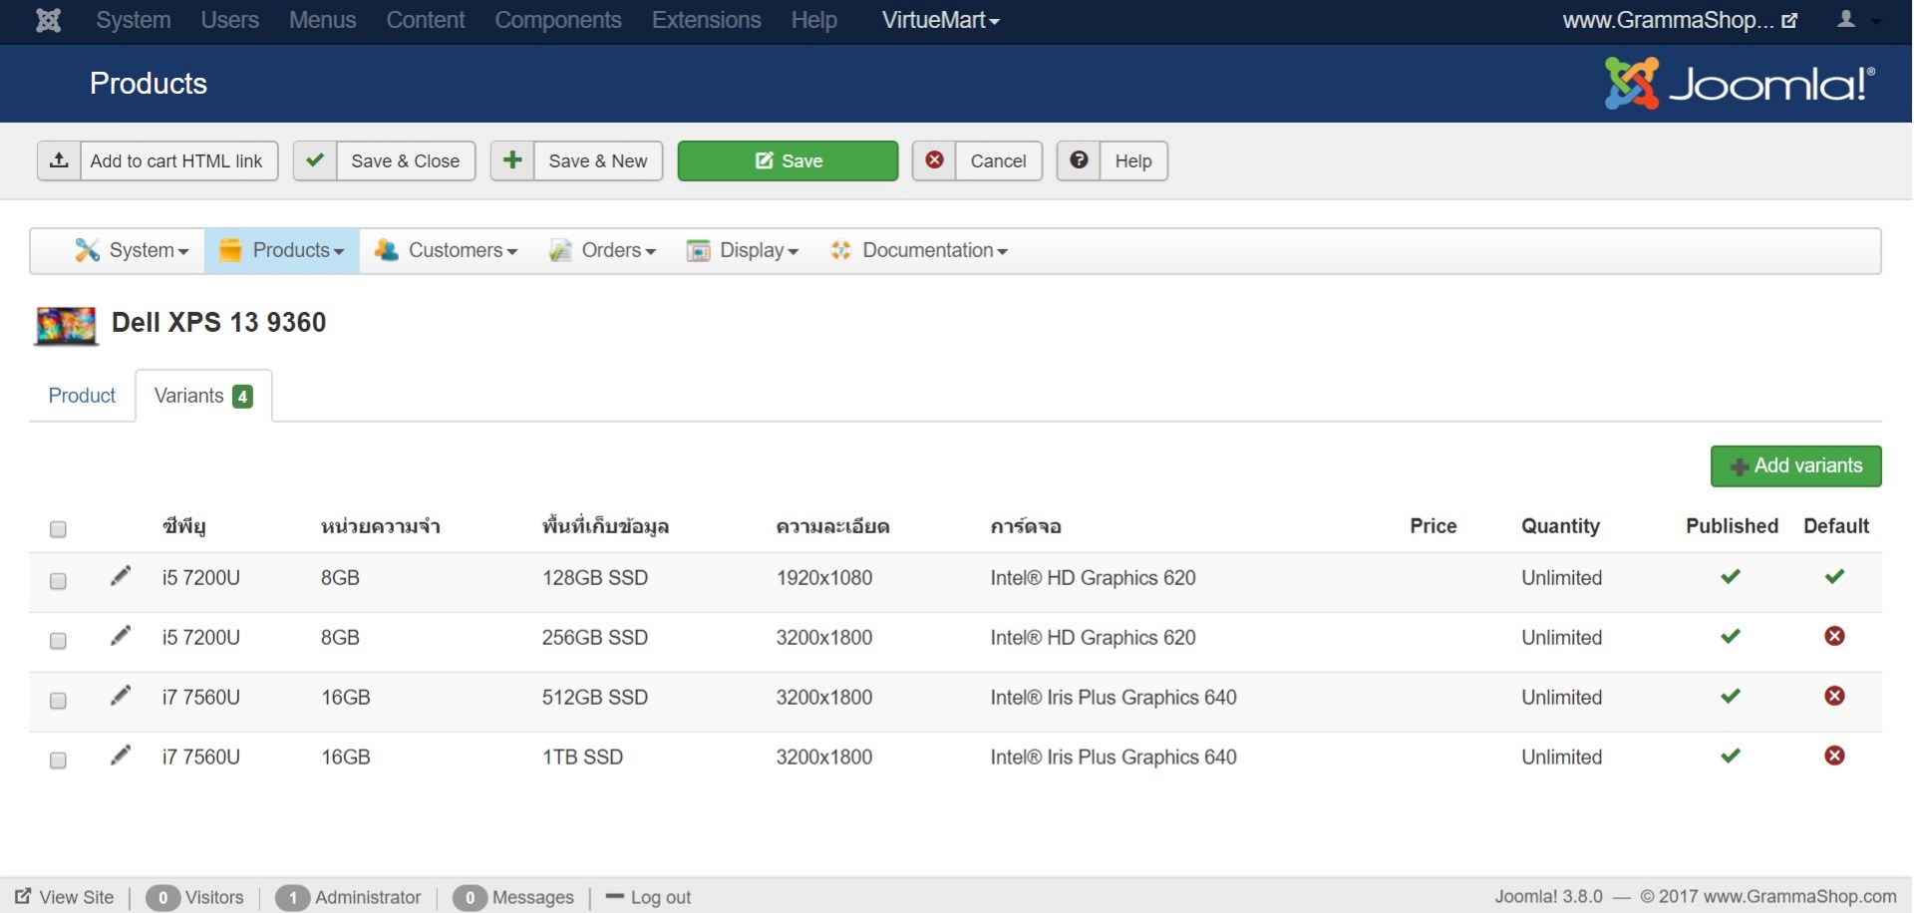
Task: Edit the 128GB SSD variant with pencil icon
Action: coord(121,576)
